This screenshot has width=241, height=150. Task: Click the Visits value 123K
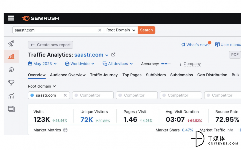[42, 120]
